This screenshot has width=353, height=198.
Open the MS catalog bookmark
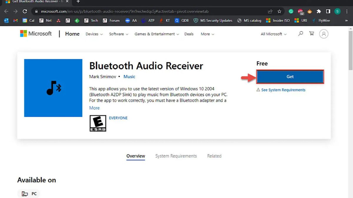pyautogui.click(x=249, y=21)
